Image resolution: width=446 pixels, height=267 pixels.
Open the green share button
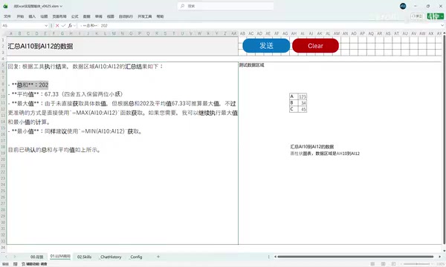click(435, 16)
